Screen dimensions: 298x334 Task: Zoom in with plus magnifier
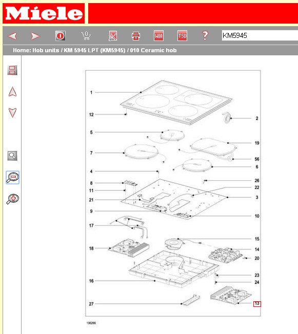(13, 199)
